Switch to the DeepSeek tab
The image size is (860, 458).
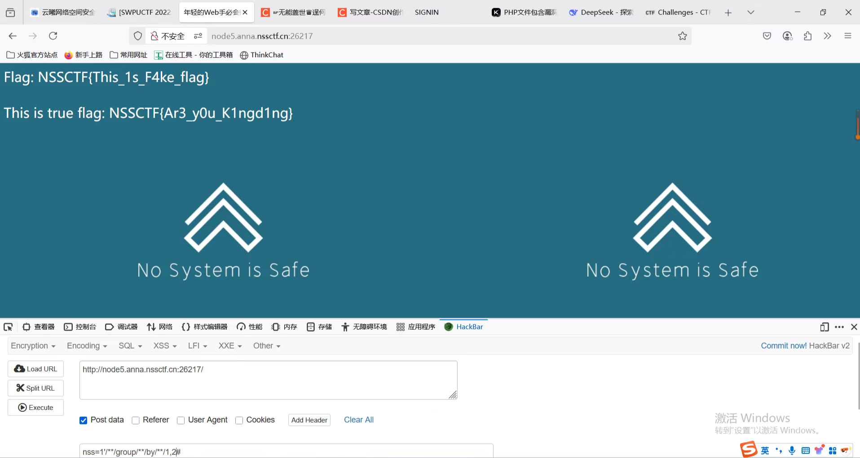(x=601, y=13)
